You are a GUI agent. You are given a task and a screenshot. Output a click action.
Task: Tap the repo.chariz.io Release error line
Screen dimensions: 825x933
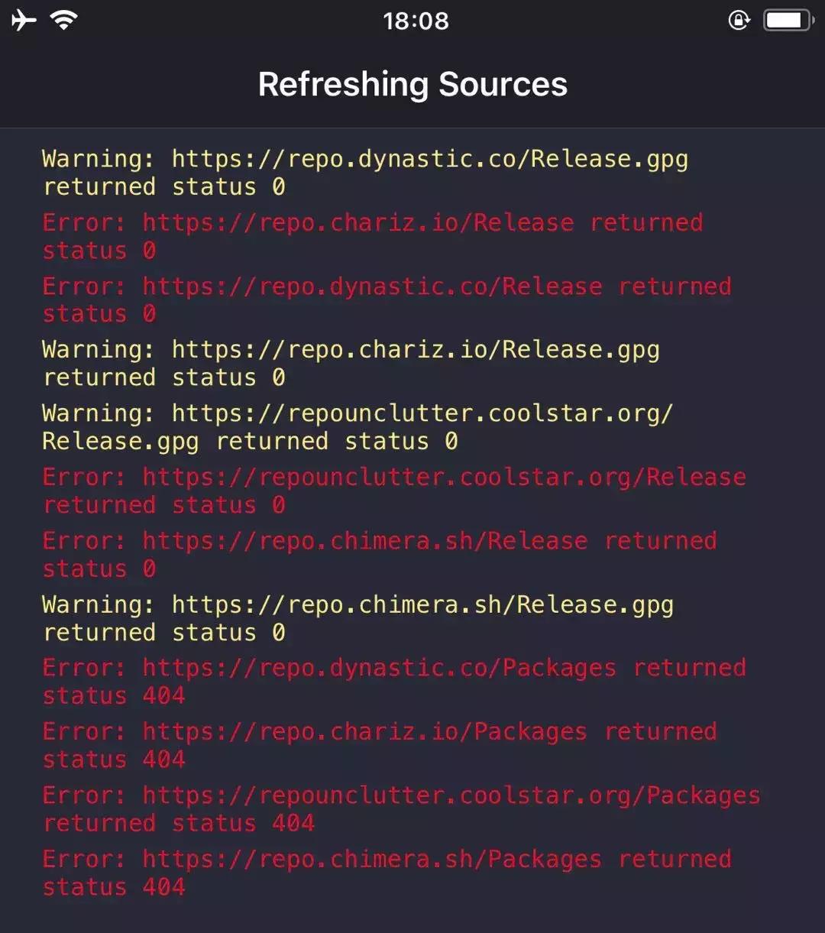click(x=373, y=235)
